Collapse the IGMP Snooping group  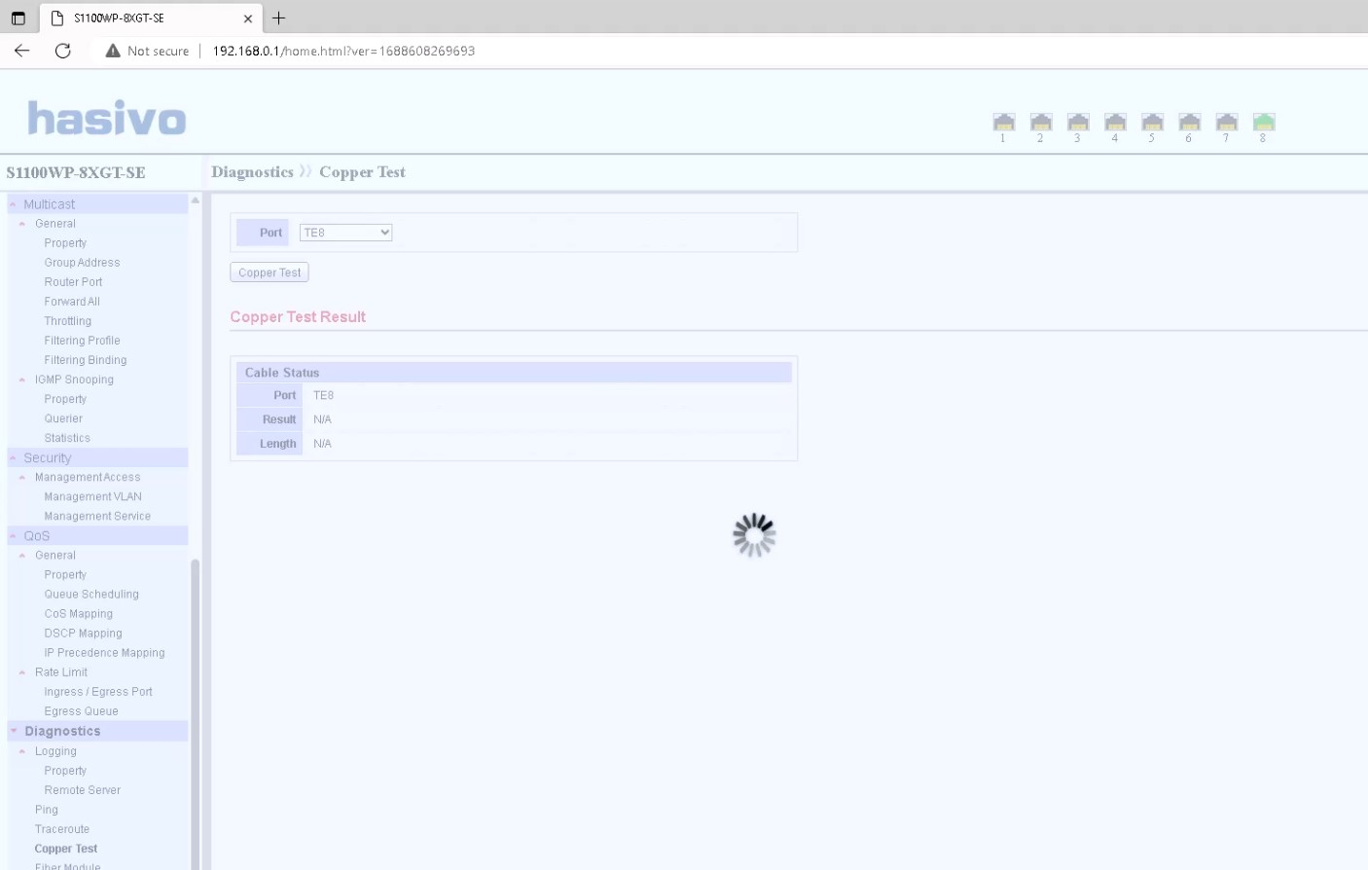click(x=22, y=380)
